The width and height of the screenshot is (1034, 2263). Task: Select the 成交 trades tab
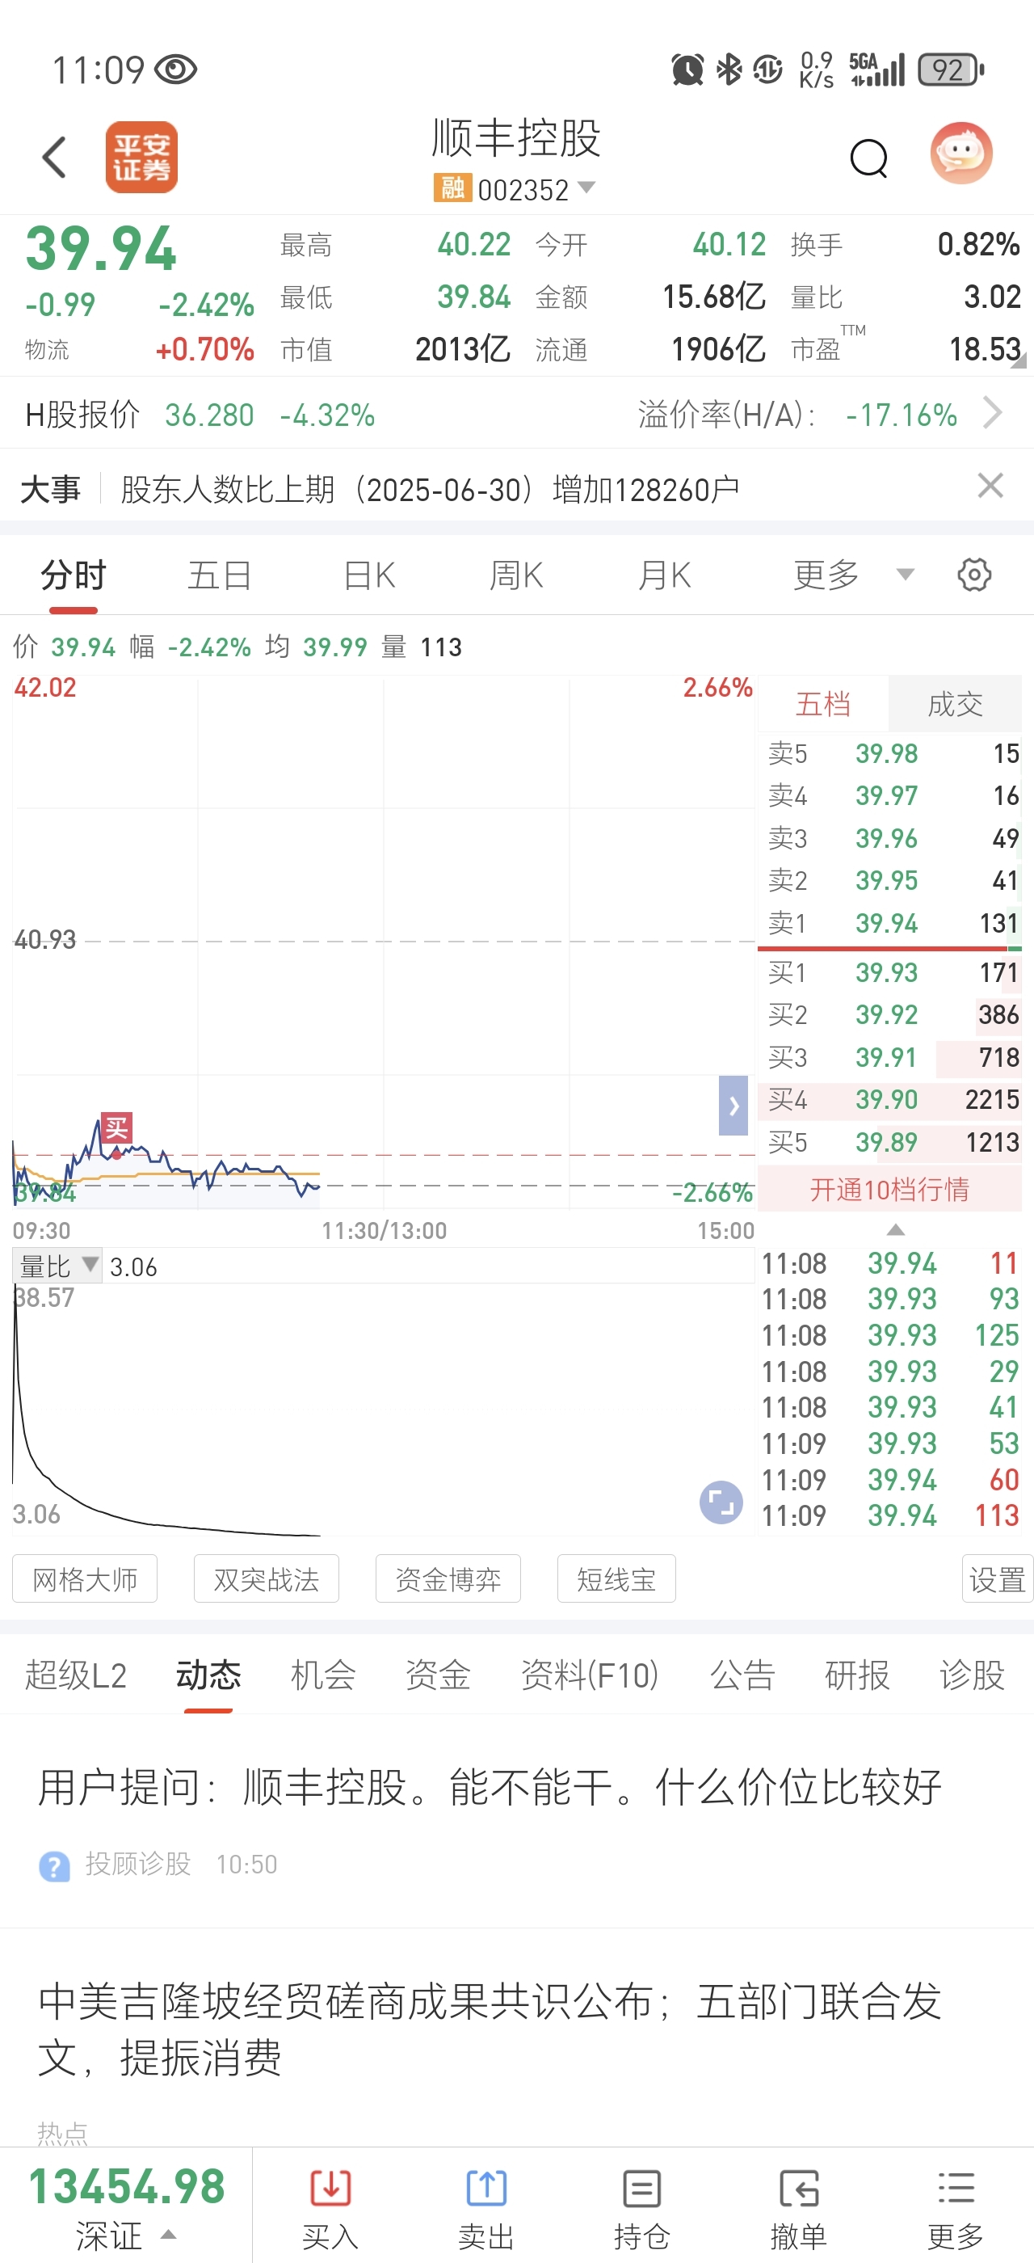tap(955, 704)
